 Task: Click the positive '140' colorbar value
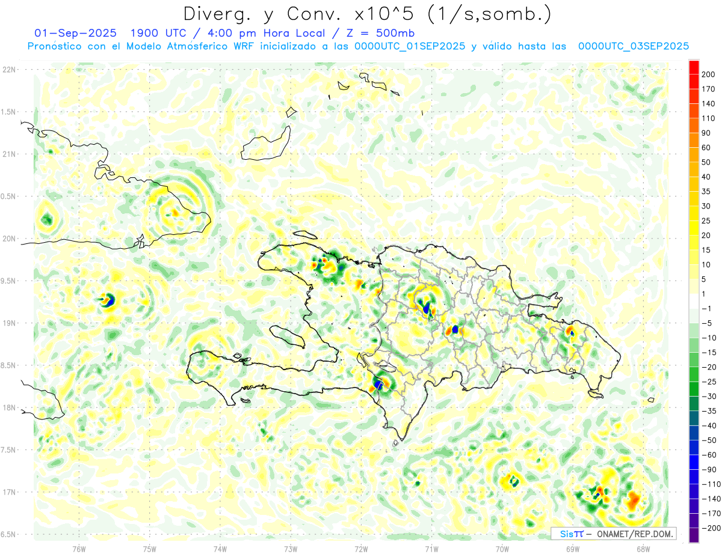[x=709, y=104]
